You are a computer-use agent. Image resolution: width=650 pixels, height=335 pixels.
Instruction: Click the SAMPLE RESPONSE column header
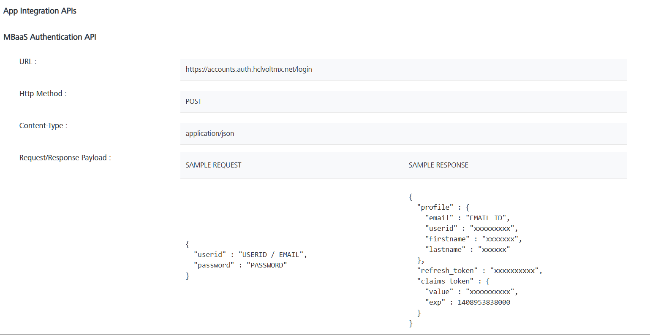[438, 165]
